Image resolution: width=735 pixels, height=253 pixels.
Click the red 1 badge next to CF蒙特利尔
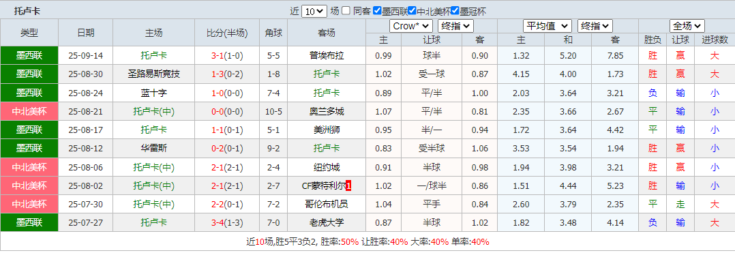[348, 185]
